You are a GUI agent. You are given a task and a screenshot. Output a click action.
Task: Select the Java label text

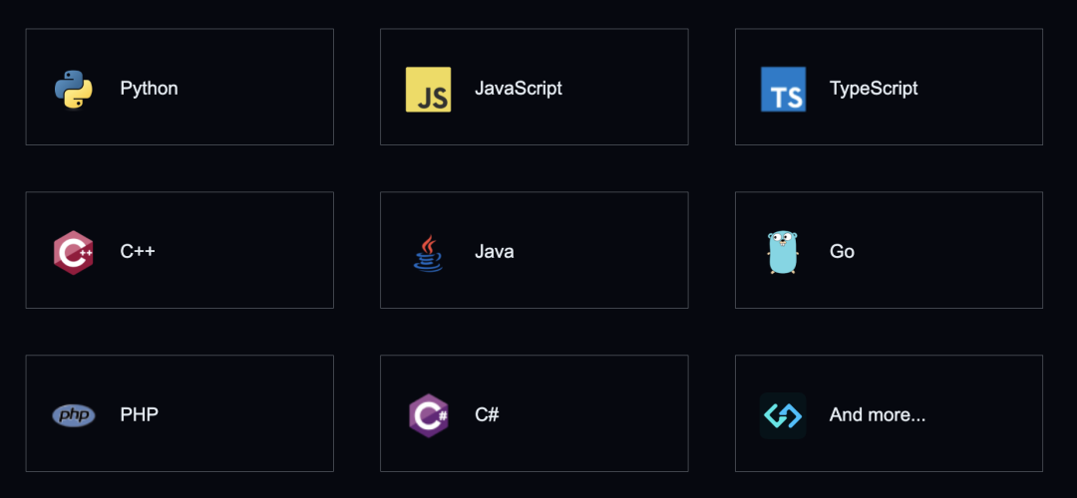[495, 252]
